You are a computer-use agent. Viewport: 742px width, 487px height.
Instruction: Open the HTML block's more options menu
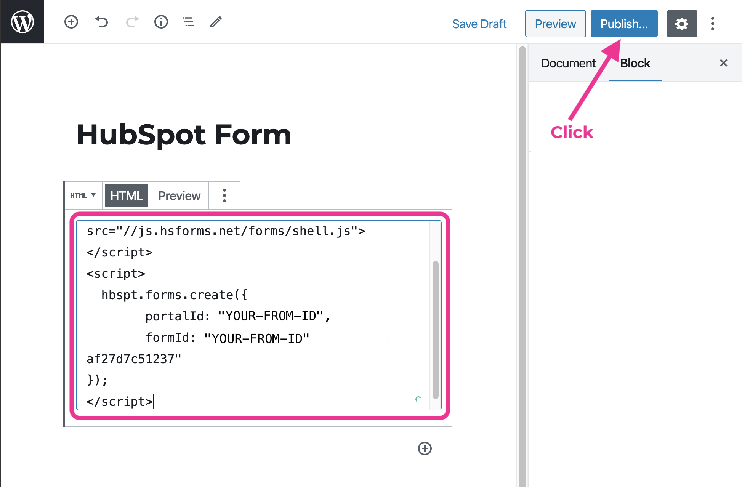(224, 195)
